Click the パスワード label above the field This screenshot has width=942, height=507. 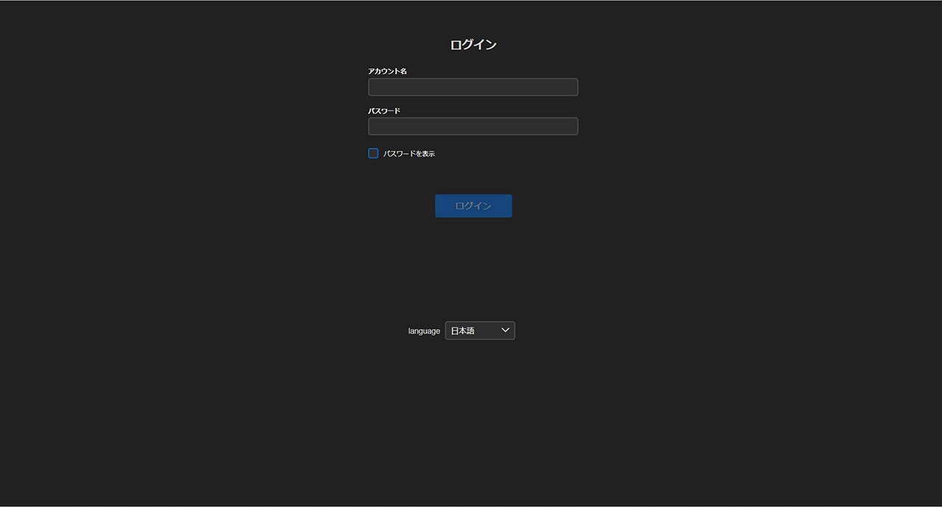coord(384,111)
